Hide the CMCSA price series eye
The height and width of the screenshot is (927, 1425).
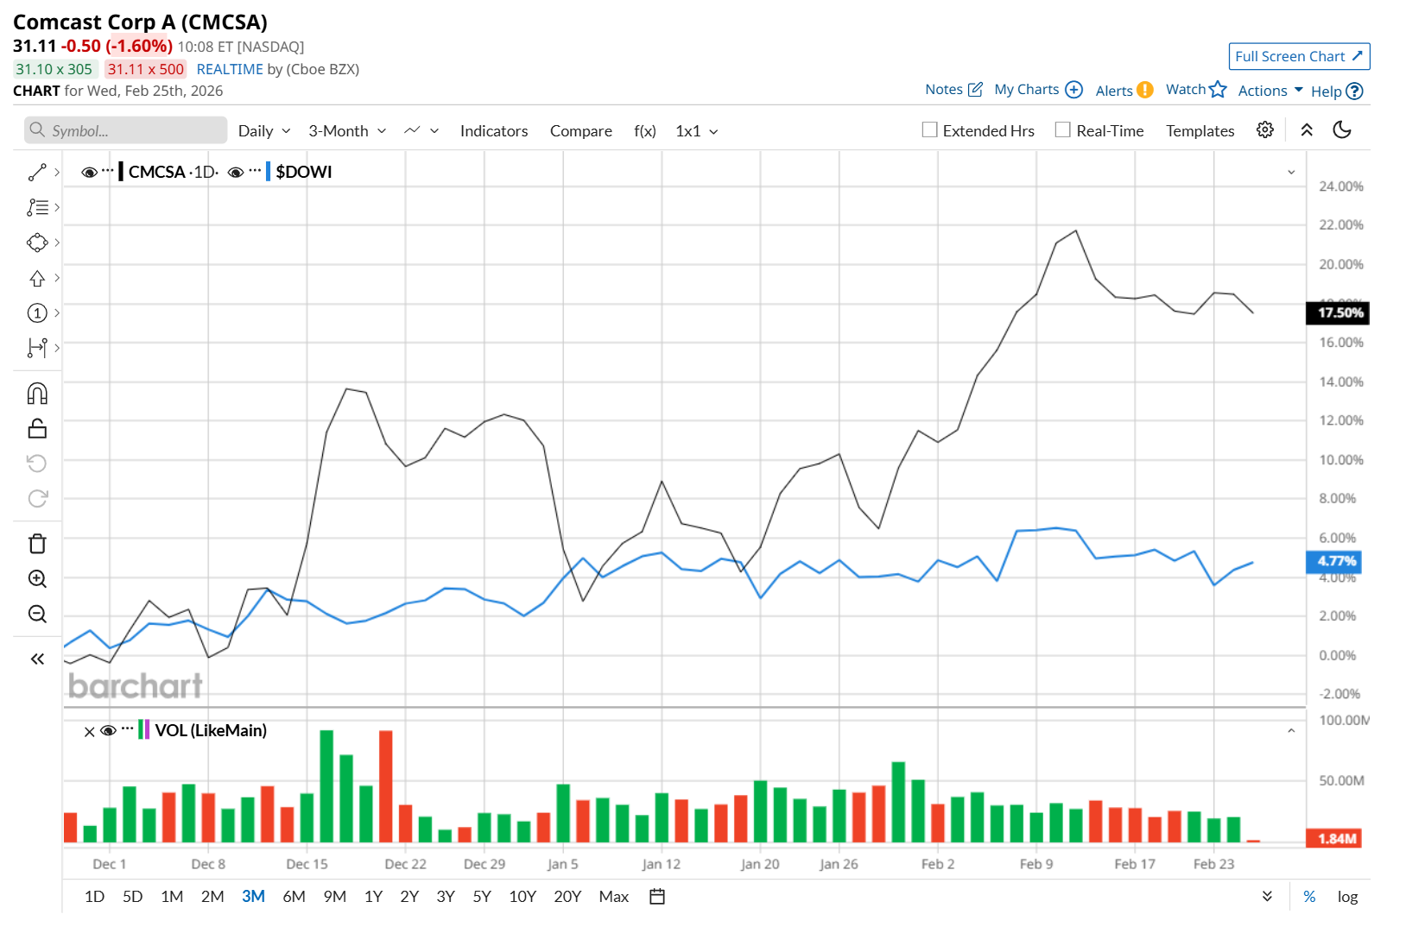(x=89, y=172)
